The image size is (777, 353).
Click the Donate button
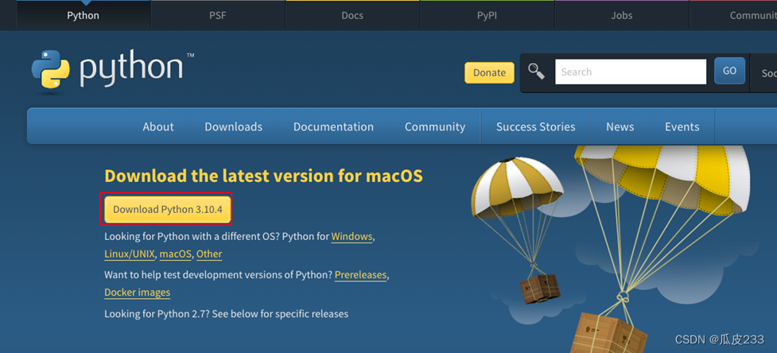click(x=489, y=72)
